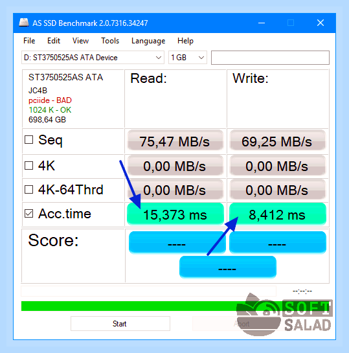Image resolution: width=349 pixels, height=353 pixels.
Task: Click the Start button
Action: [120, 324]
